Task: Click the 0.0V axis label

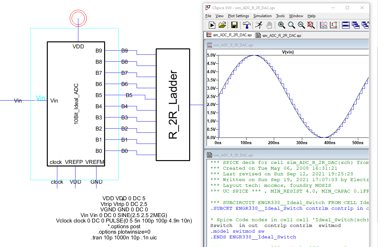Action: point(211,138)
